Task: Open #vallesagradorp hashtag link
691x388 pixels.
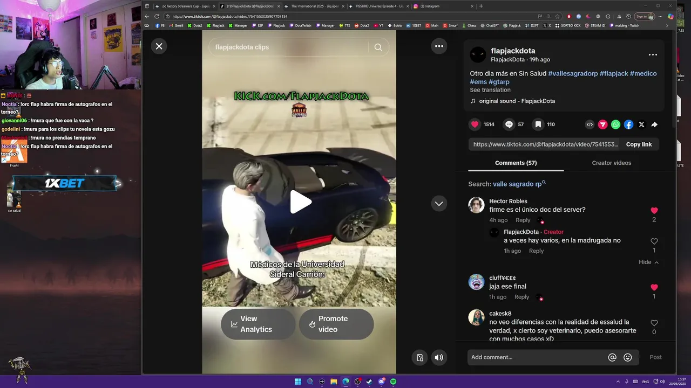Action: click(x=573, y=73)
